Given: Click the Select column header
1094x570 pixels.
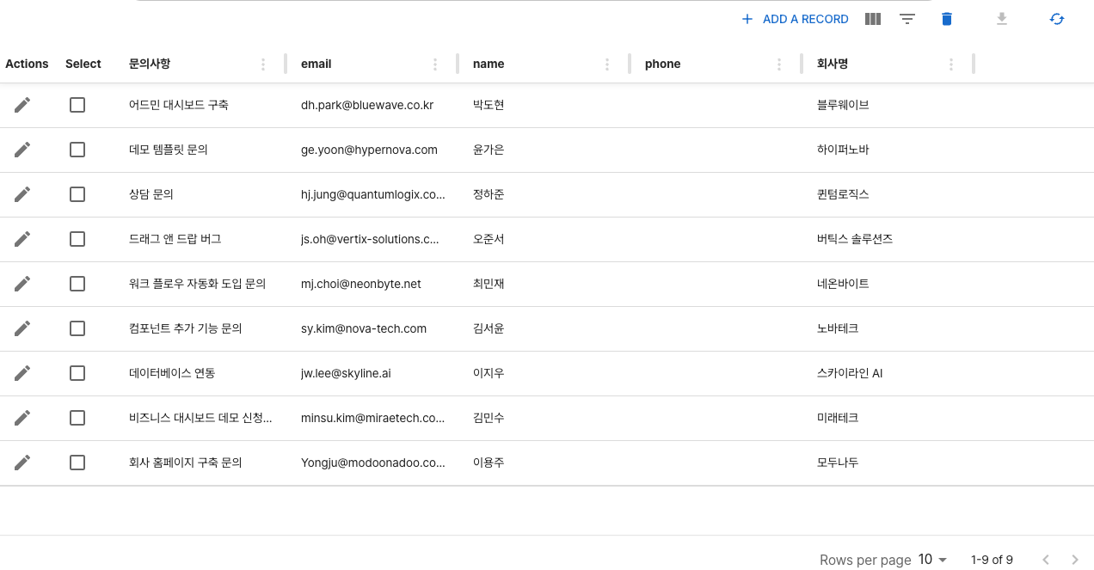Looking at the screenshot, I should coord(83,64).
